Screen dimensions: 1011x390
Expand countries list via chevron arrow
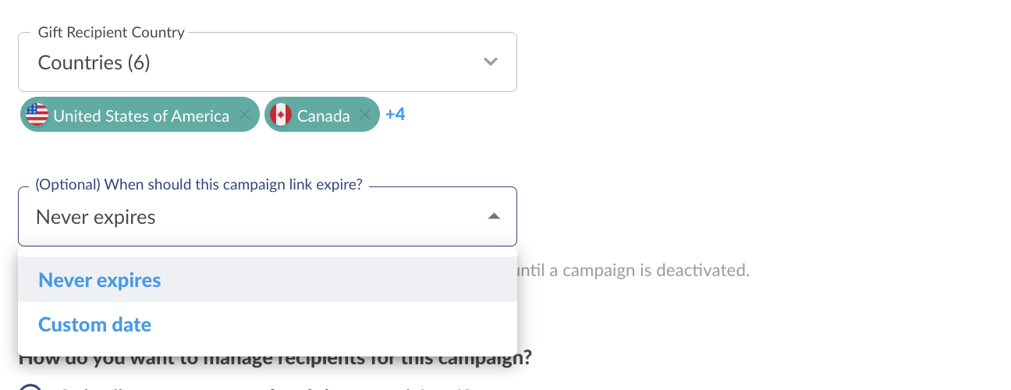(x=491, y=62)
